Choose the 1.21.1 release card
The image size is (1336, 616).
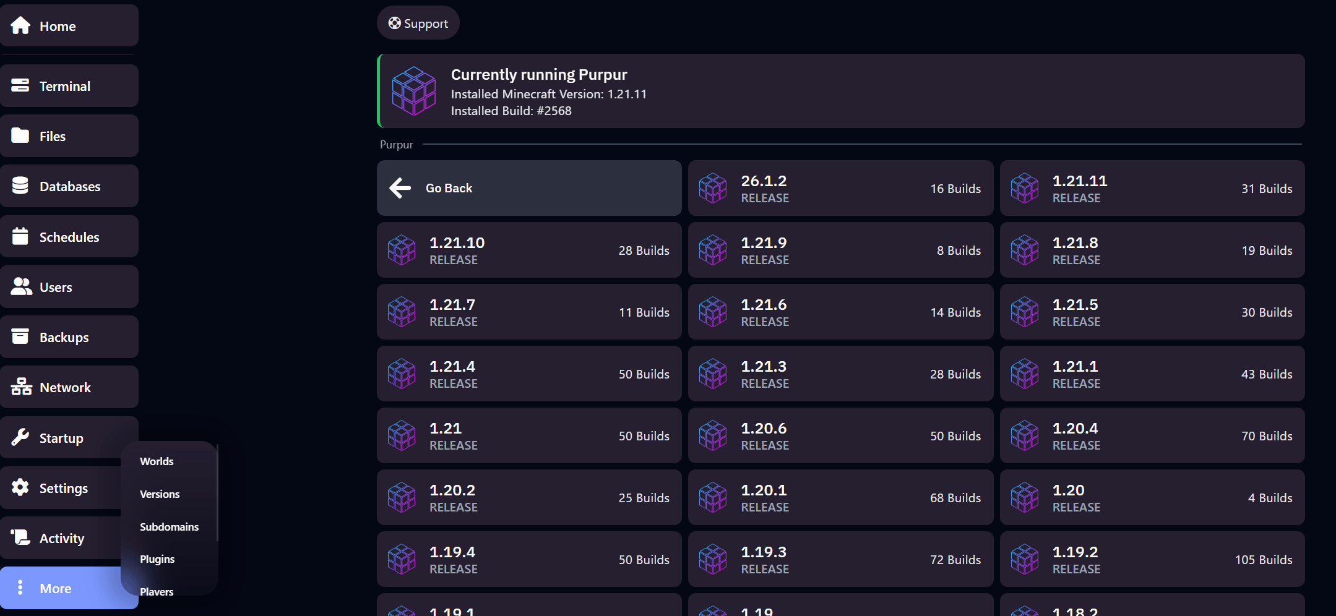[x=1152, y=374]
